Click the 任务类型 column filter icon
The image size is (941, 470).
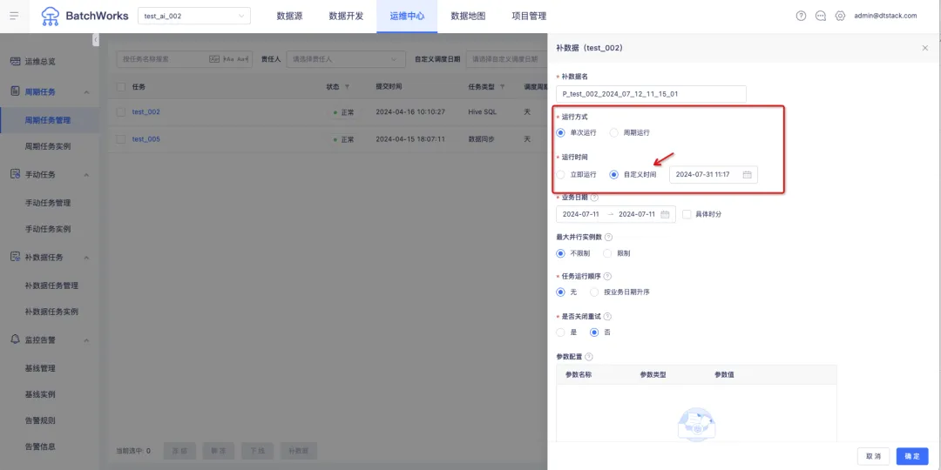coord(503,87)
